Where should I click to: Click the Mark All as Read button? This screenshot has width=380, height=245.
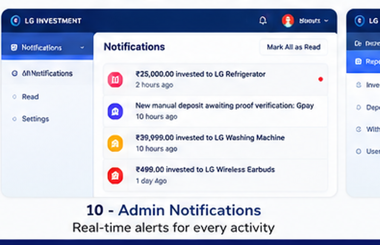[x=293, y=47]
